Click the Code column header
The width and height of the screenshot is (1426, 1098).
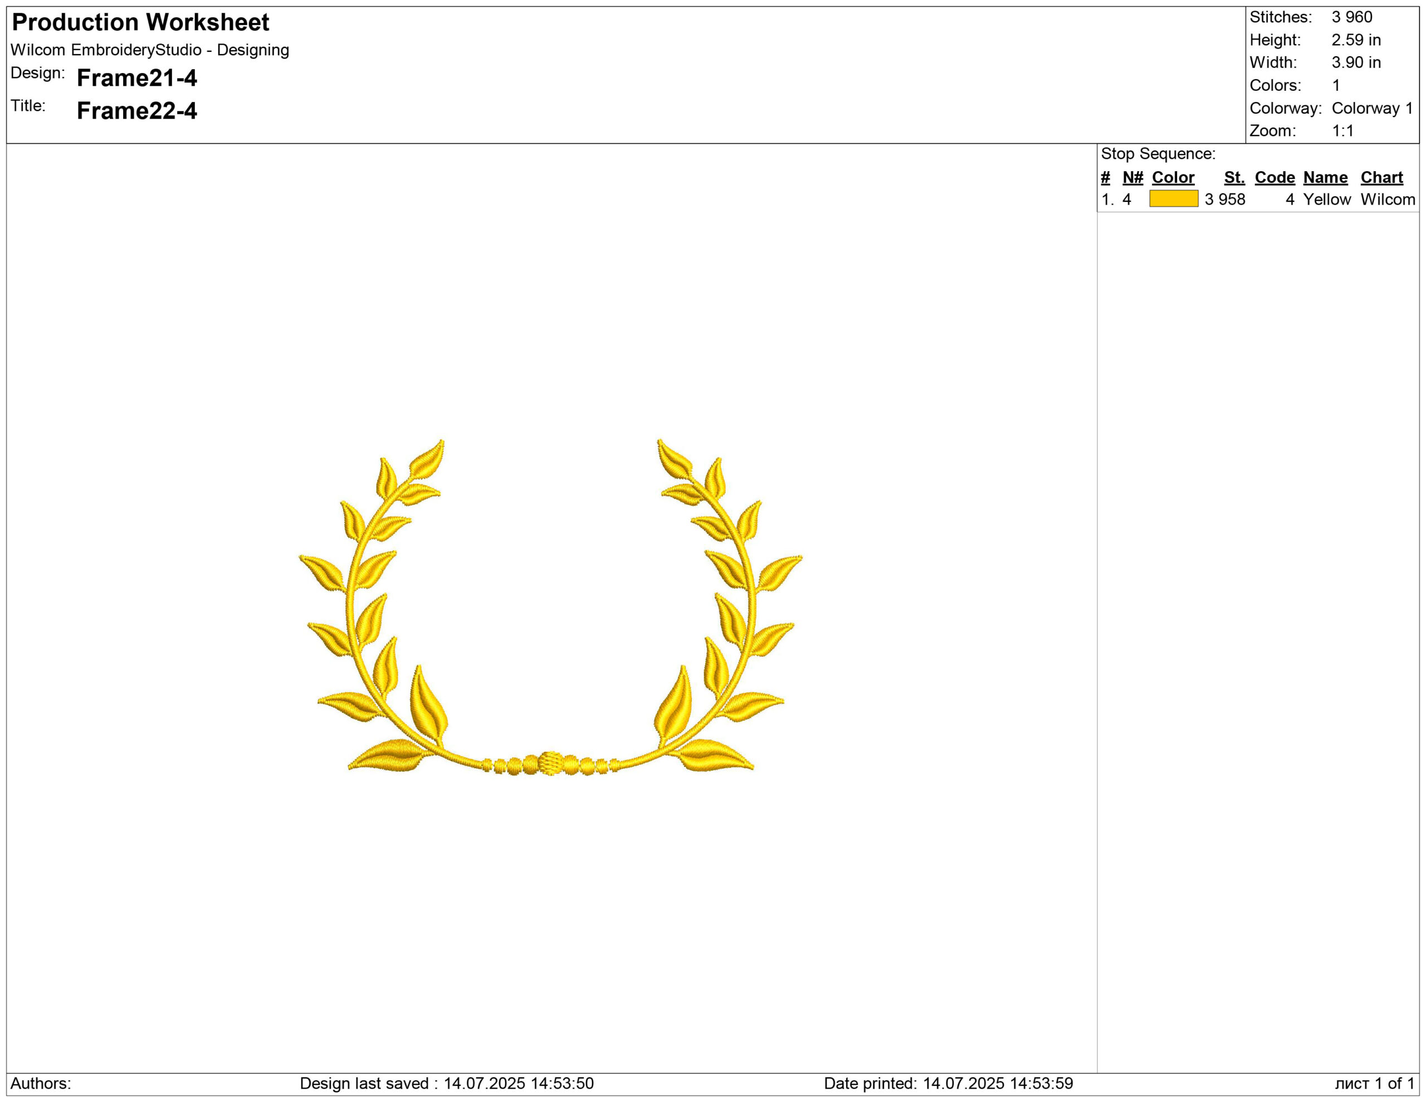click(x=1274, y=178)
